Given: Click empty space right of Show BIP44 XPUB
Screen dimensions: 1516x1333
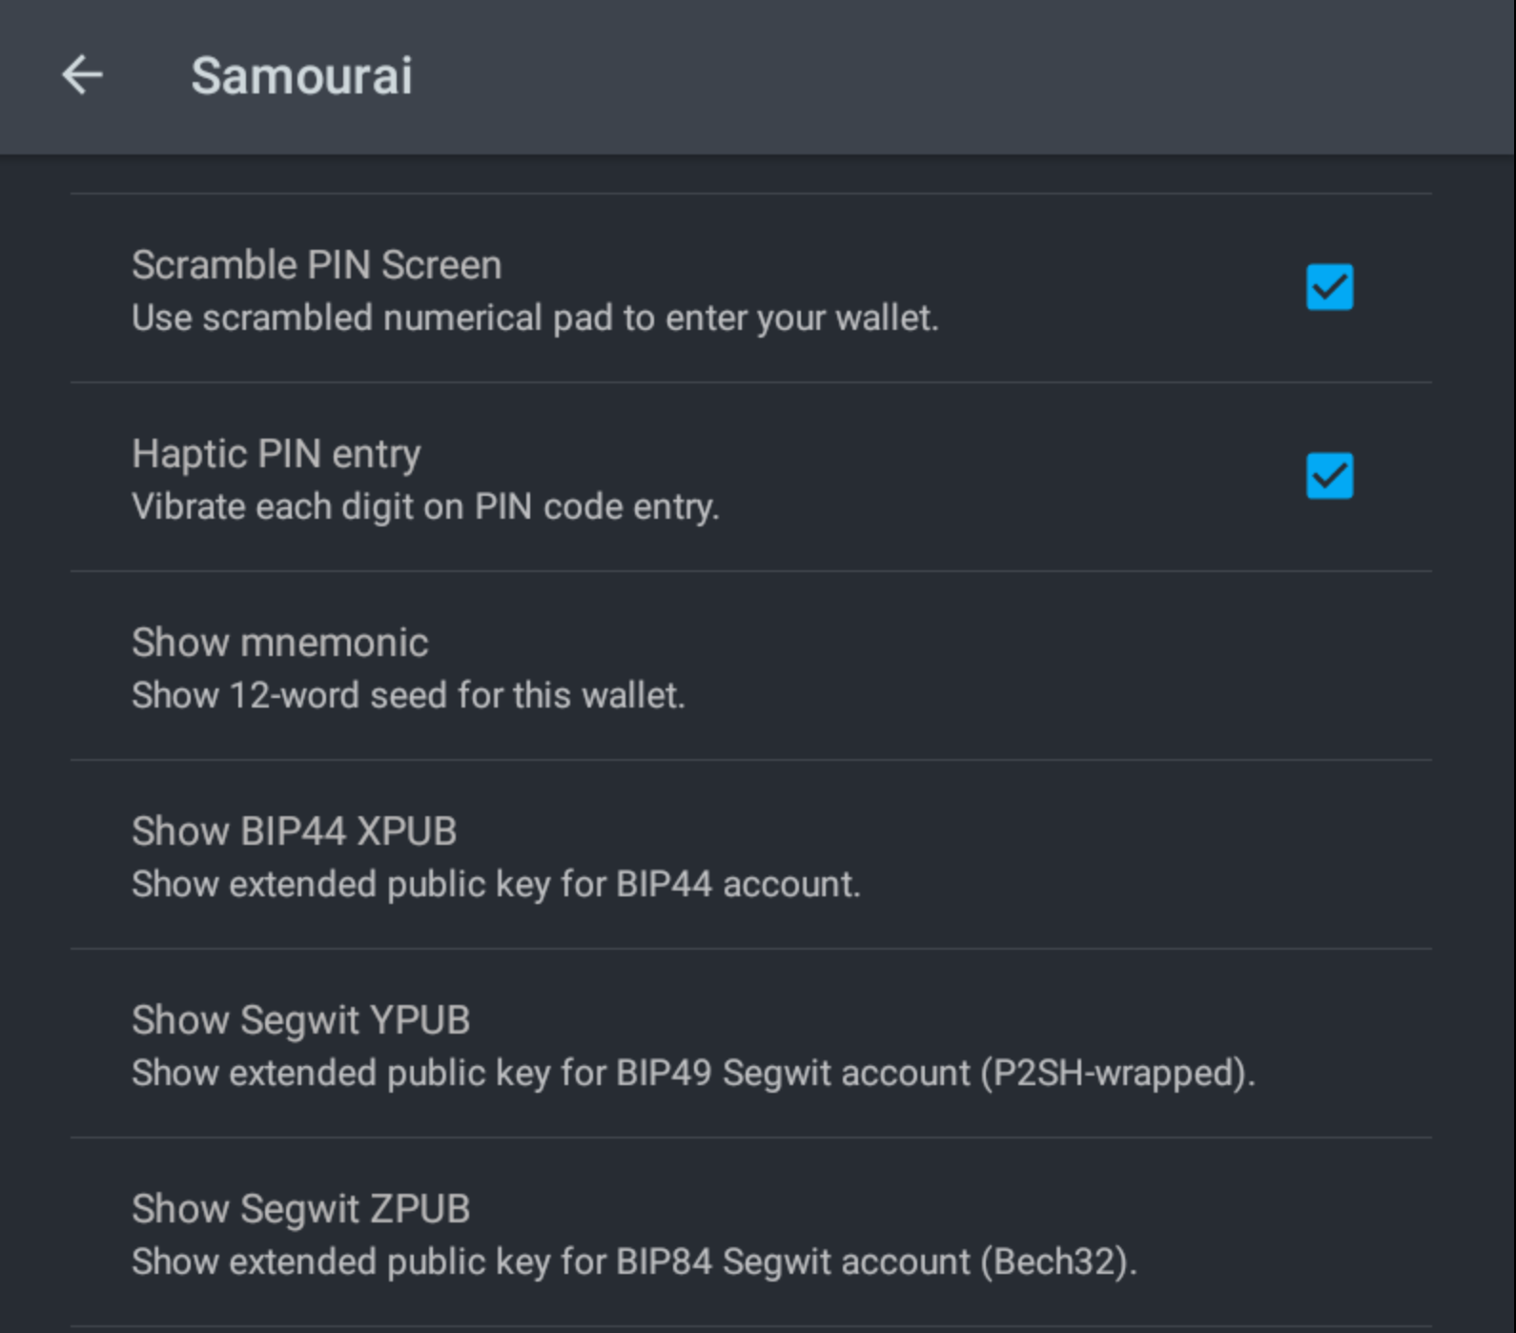Looking at the screenshot, I should [1144, 855].
